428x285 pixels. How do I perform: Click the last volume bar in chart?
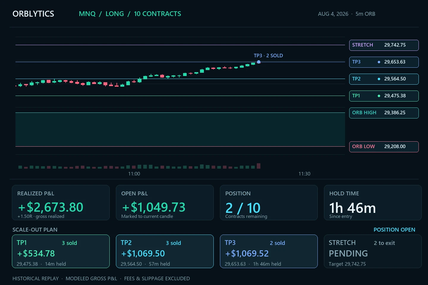[259, 166]
